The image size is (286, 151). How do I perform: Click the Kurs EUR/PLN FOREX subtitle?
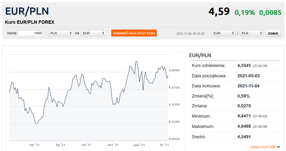[30, 22]
